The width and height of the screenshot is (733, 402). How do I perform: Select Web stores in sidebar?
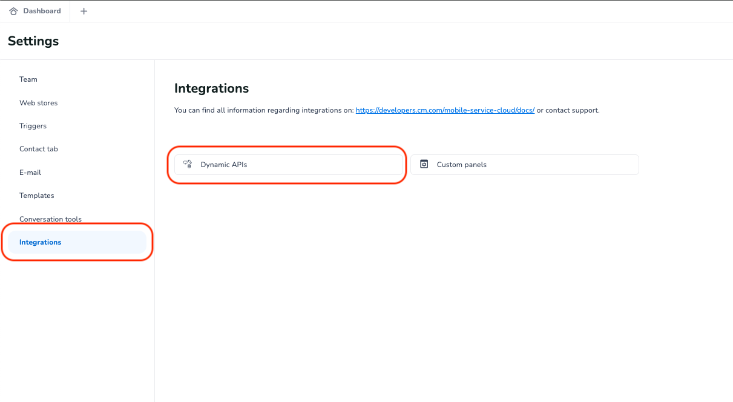click(x=39, y=103)
